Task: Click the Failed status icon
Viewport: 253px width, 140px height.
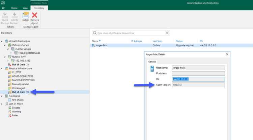Action: point(10,116)
